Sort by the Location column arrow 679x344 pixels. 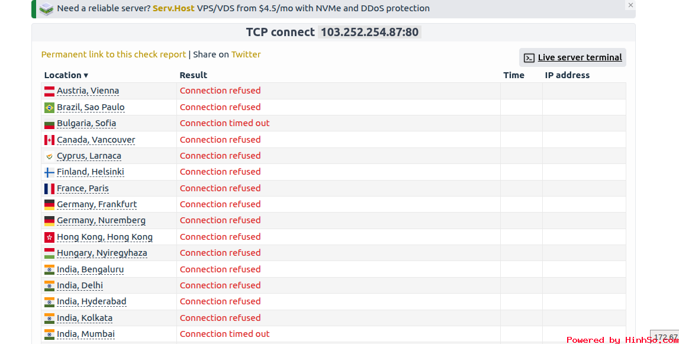tap(86, 75)
